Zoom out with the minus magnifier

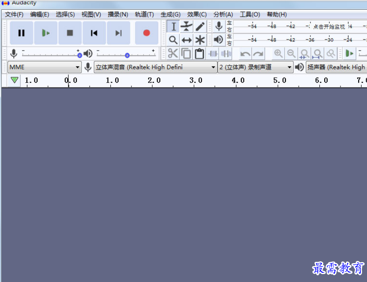(x=292, y=54)
